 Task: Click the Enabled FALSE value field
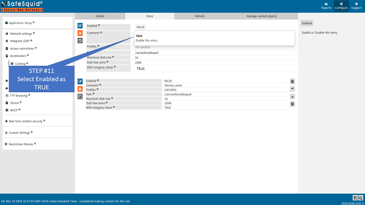141,27
